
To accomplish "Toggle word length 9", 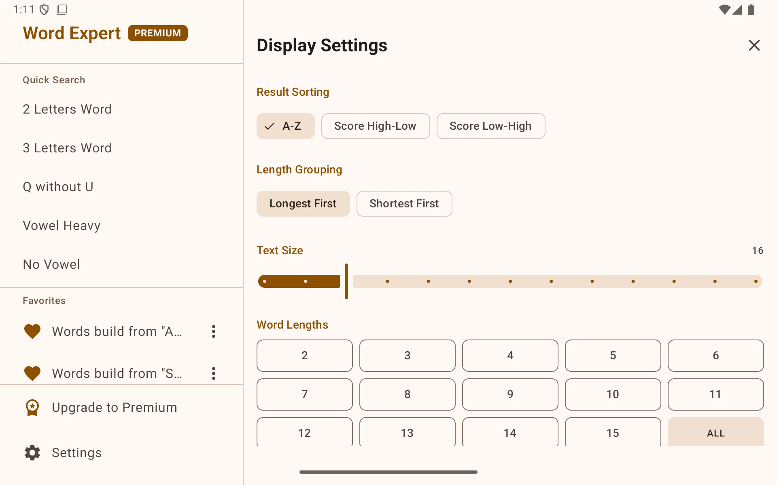I will 510,394.
